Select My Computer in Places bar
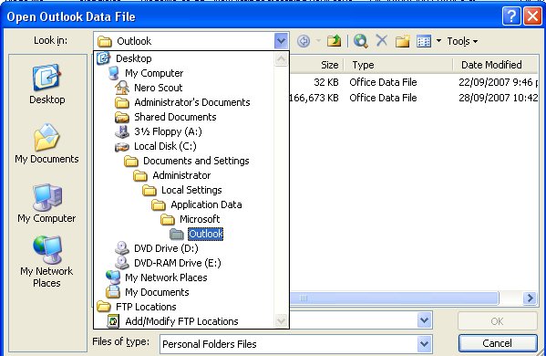Viewport: 546px width, 356px height. (x=46, y=204)
